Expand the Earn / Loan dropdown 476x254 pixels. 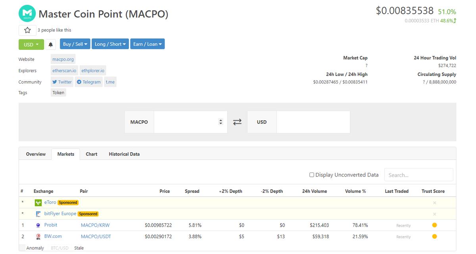(148, 44)
